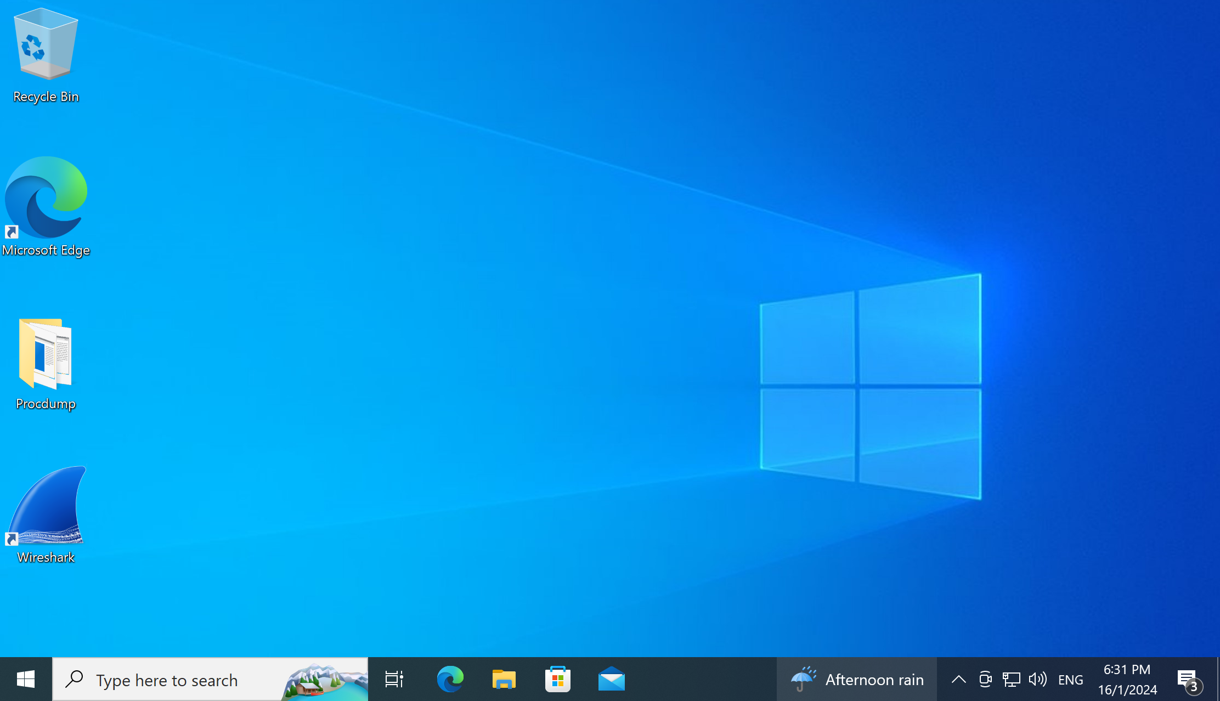Viewport: 1220px width, 701px height.
Task: Click the Meet Now tray icon
Action: pos(985,679)
